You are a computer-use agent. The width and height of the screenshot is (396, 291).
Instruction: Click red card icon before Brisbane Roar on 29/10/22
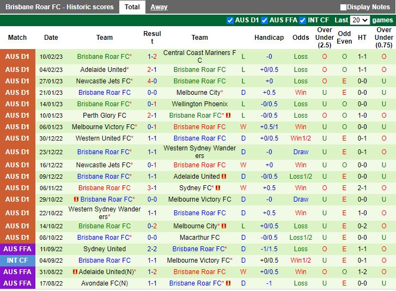pyautogui.click(x=76, y=199)
